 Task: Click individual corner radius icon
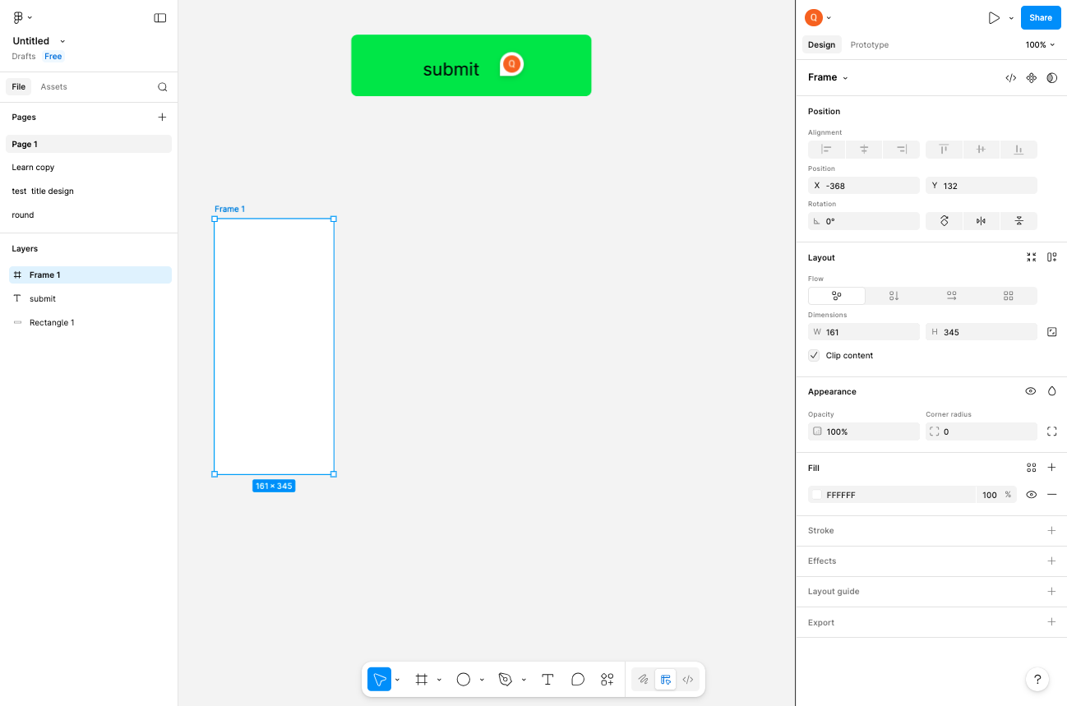tap(1051, 431)
